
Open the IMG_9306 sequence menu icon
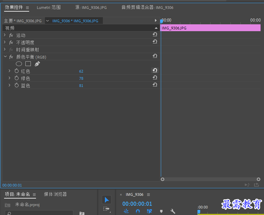[x=148, y=195]
